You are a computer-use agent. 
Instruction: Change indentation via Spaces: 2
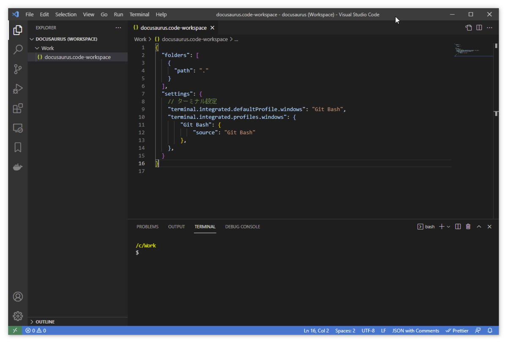pos(345,330)
